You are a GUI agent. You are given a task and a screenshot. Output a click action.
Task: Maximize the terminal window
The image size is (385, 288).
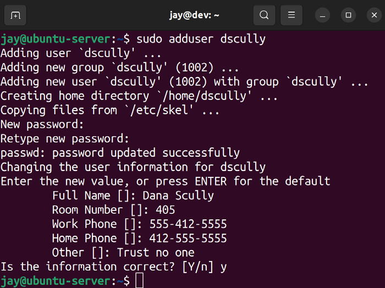click(x=348, y=15)
